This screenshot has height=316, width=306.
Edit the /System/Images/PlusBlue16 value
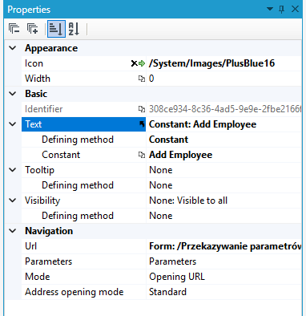point(212,63)
